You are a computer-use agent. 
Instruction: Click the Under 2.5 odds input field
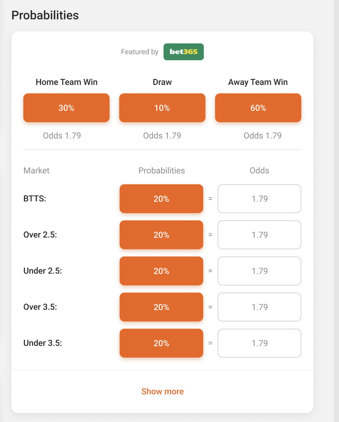pyautogui.click(x=259, y=271)
